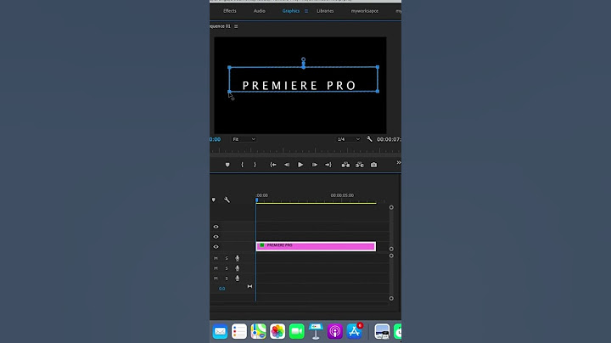
Task: Open timeline display settings wrench
Action: 227,200
